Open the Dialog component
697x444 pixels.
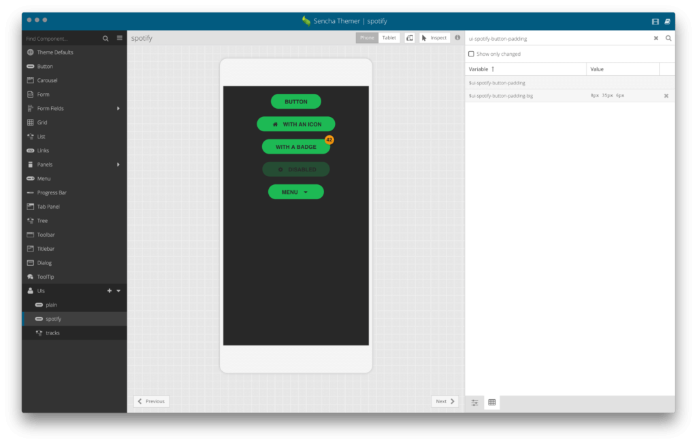point(74,263)
